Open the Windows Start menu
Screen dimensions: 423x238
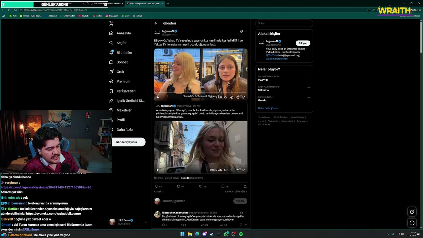point(182,234)
